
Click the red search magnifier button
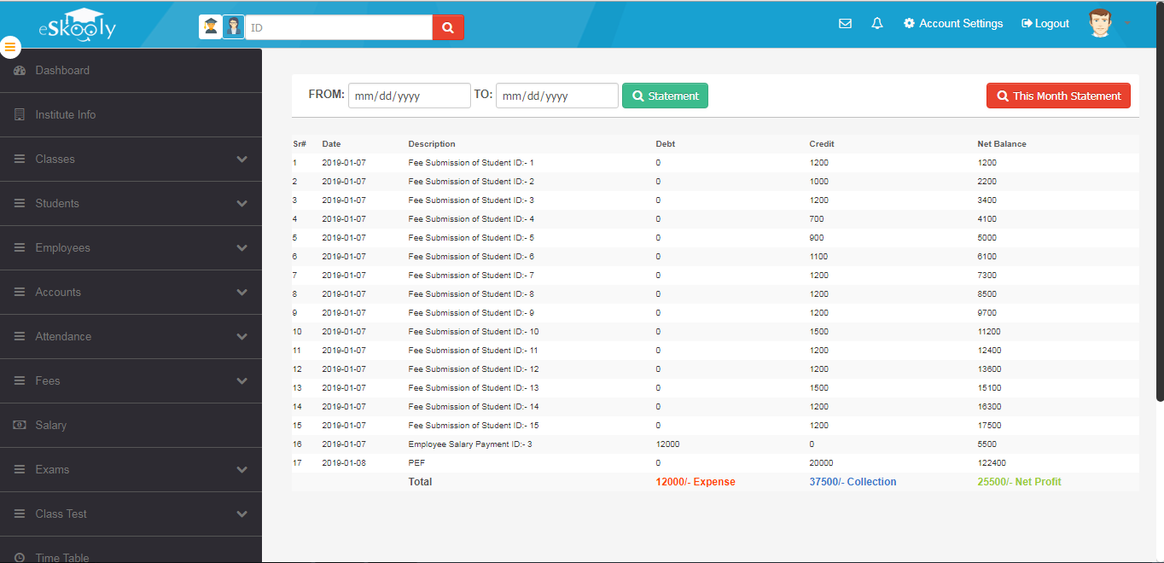tap(448, 27)
